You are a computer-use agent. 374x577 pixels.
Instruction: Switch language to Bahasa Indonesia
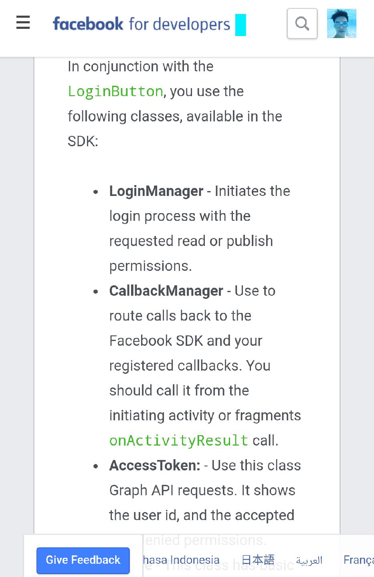click(181, 560)
